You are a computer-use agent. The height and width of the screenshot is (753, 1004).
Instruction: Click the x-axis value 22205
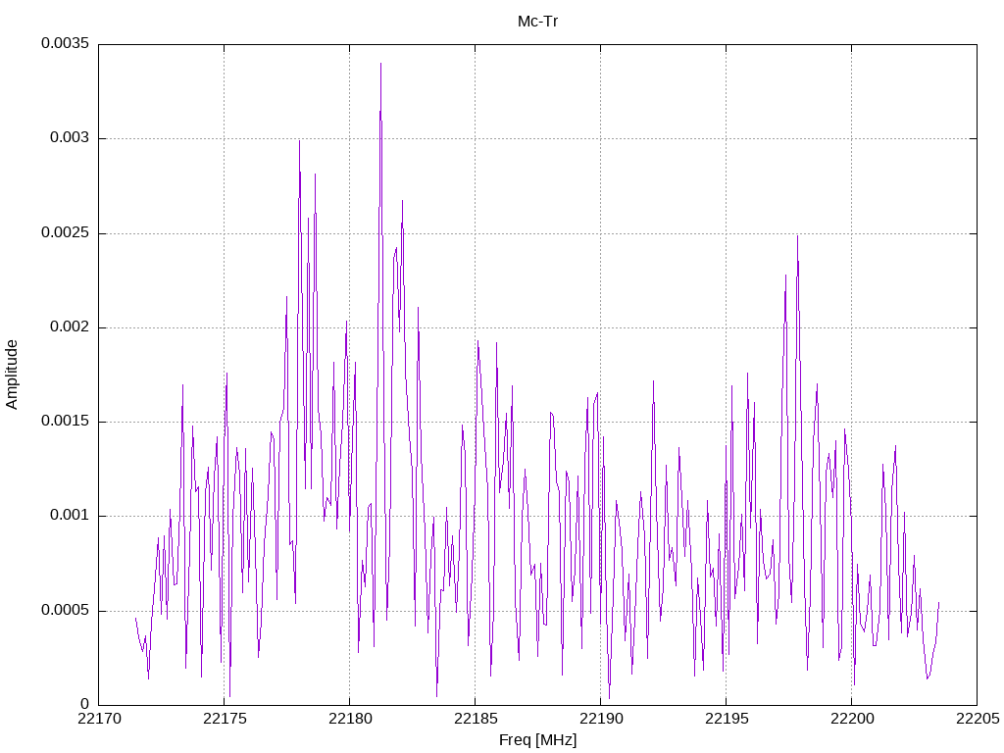978,719
